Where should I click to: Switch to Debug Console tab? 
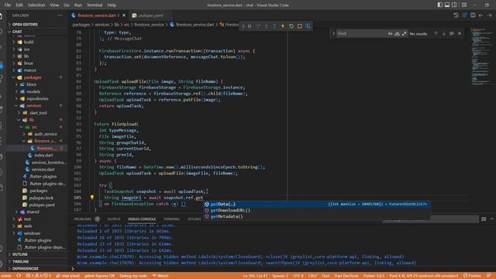[142, 219]
